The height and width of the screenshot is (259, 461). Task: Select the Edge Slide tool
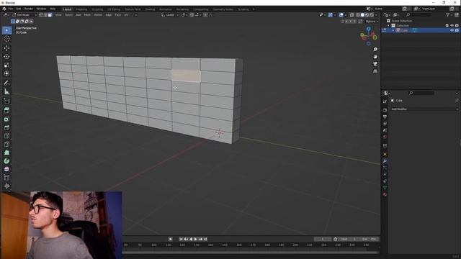pos(6,178)
